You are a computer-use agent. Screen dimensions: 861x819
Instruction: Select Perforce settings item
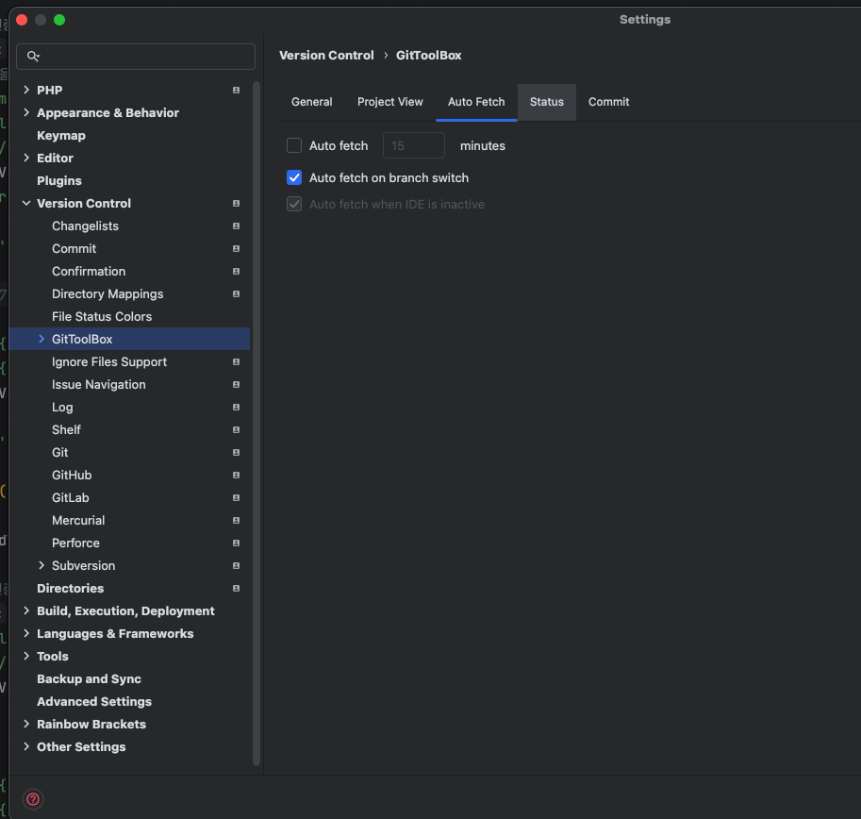[x=75, y=543]
